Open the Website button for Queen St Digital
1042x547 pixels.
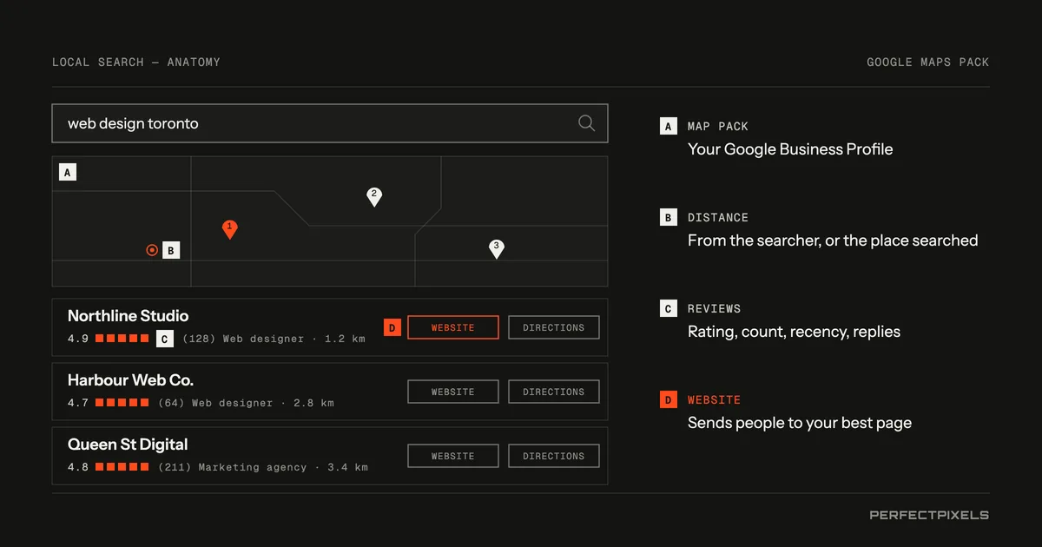pyautogui.click(x=453, y=456)
